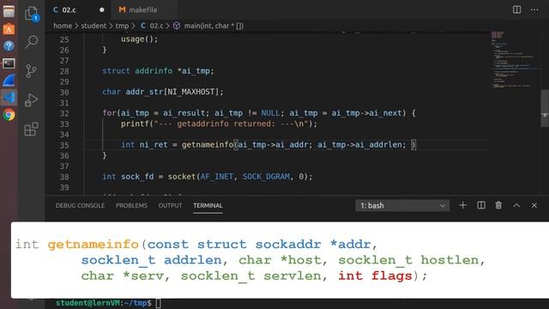The image size is (549, 309).
Task: Open Ubuntu Software in the dock
Action: pos(9,28)
